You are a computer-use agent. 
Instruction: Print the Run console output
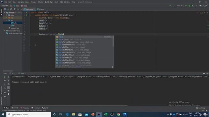8,91
